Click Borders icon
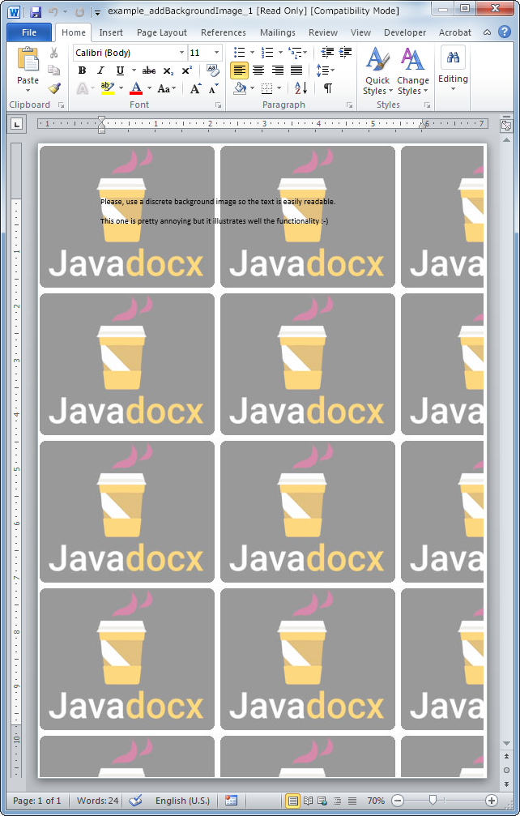Viewport: 520px width, 816px height. click(x=266, y=88)
